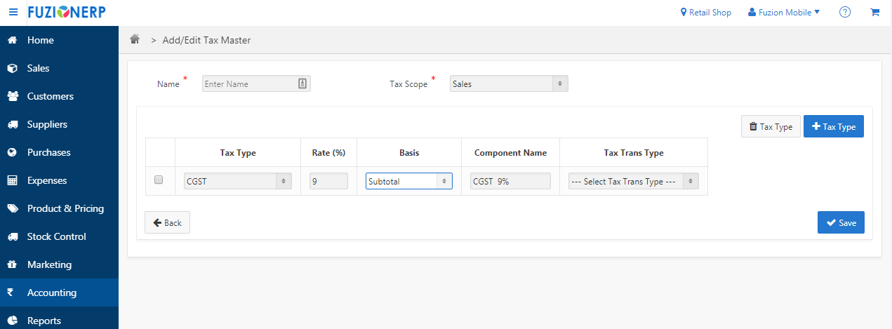Image resolution: width=892 pixels, height=329 pixels.
Task: Expand the Fuzion Mobile user menu
Action: point(784,13)
